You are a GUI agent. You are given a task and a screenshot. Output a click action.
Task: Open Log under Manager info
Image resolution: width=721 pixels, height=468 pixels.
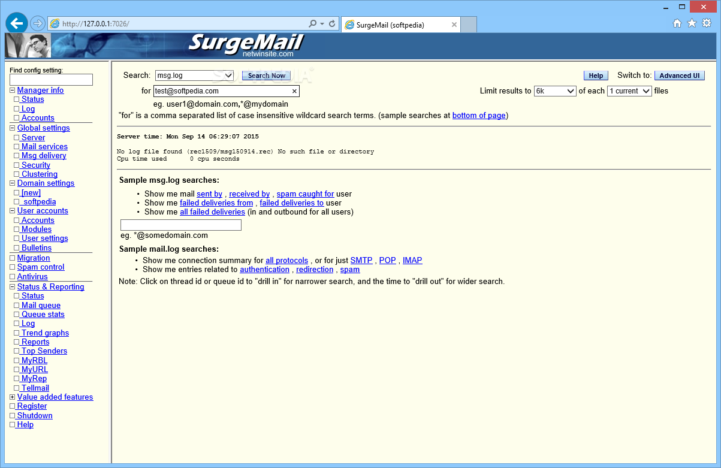26,109
